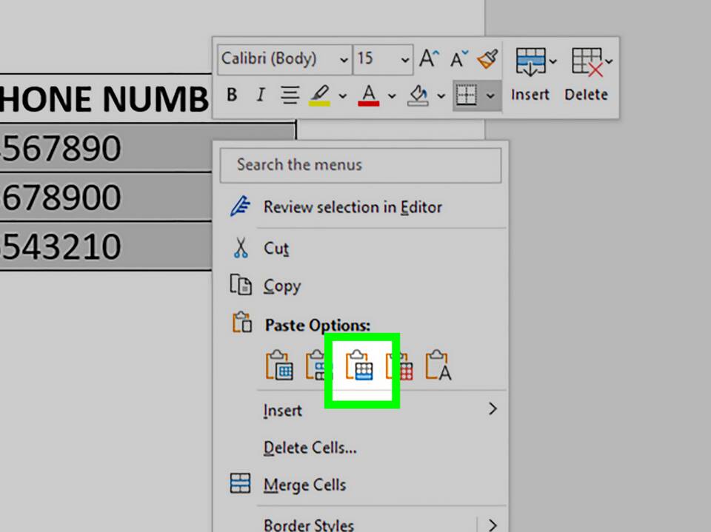Image resolution: width=711 pixels, height=532 pixels.
Task: Open font color dropdown arrow
Action: coord(392,95)
